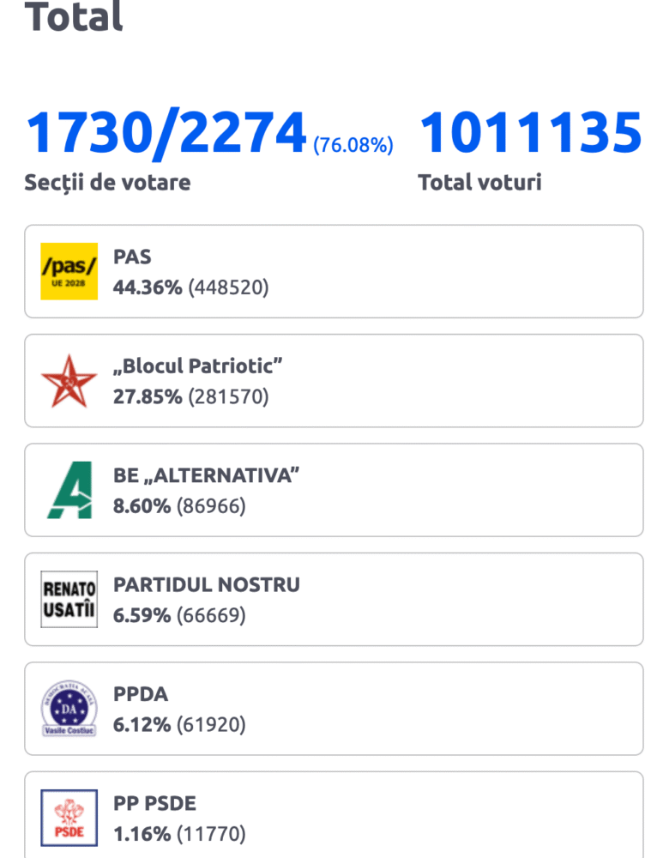Open the Blocul Patriotic result card
The height and width of the screenshot is (858, 663).
(x=334, y=381)
